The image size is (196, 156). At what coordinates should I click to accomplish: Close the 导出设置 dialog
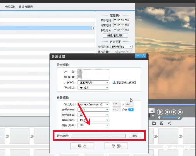coord(144,56)
